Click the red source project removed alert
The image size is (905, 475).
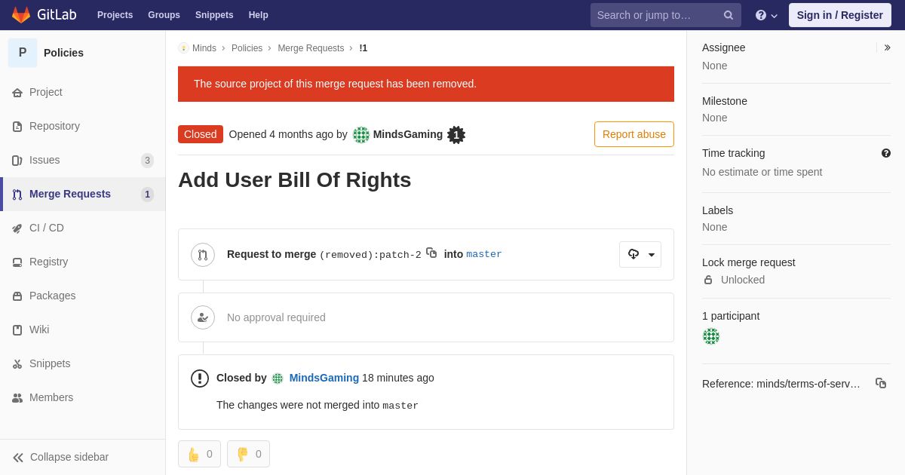coord(426,84)
